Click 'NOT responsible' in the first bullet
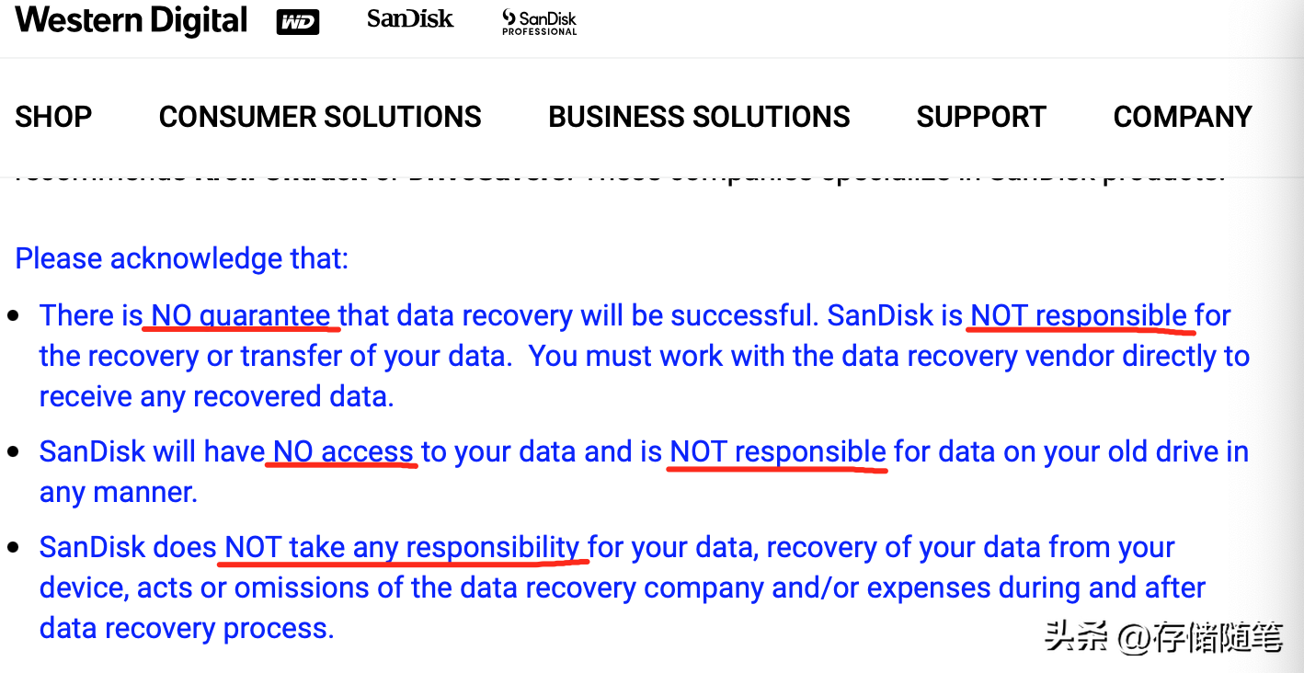1304x673 pixels. 1079,315
